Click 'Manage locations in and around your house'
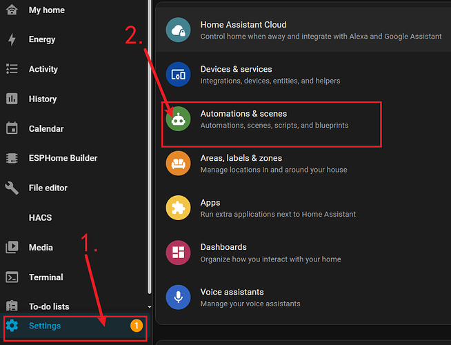The width and height of the screenshot is (451, 345). point(274,170)
